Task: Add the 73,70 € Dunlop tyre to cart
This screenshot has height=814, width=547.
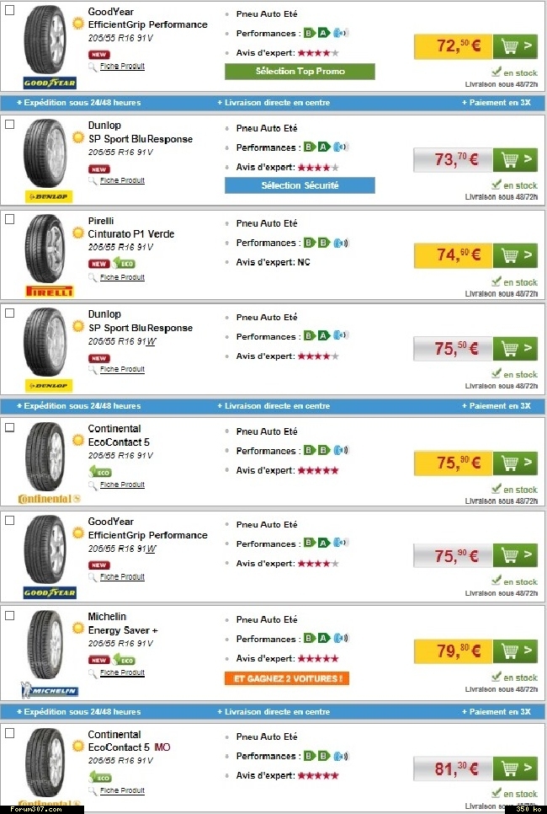Action: click(515, 159)
